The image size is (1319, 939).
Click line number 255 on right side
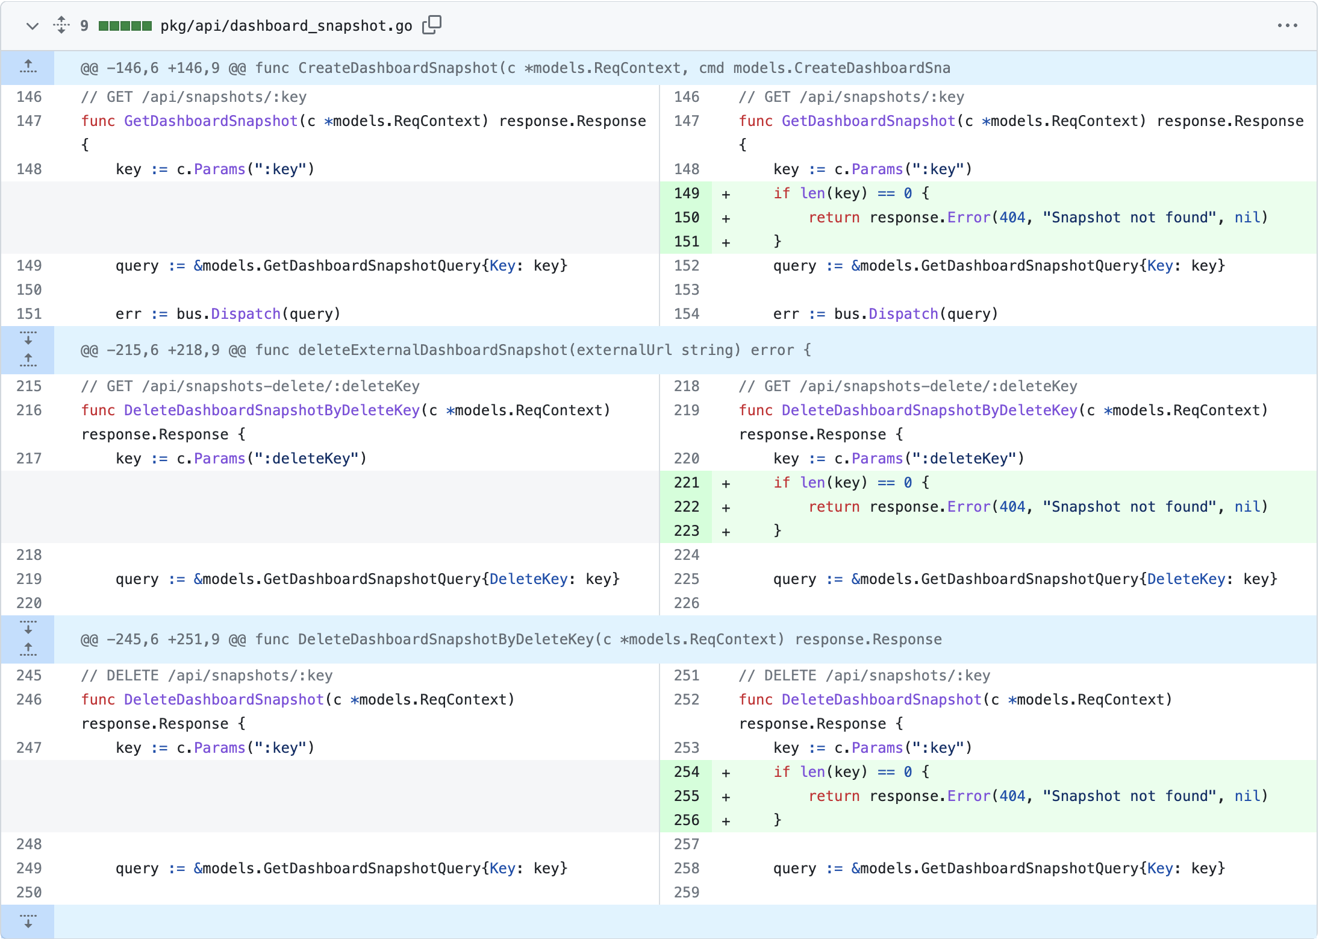(686, 796)
